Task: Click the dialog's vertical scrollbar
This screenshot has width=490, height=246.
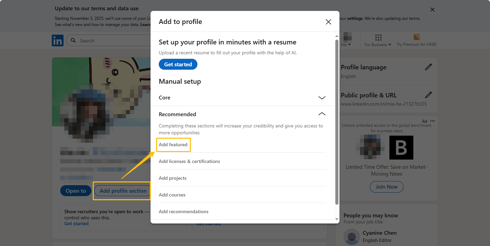Action: click(337, 120)
